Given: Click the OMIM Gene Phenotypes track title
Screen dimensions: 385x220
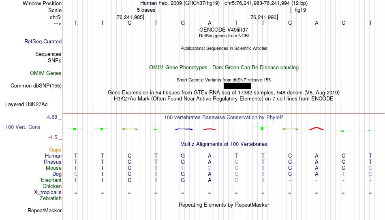Looking at the screenshot, I should pos(224,68).
